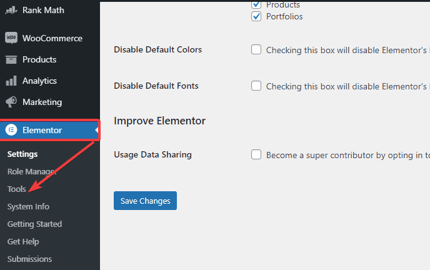Open Role Manager submenu entry
The width and height of the screenshot is (430, 270).
point(32,171)
